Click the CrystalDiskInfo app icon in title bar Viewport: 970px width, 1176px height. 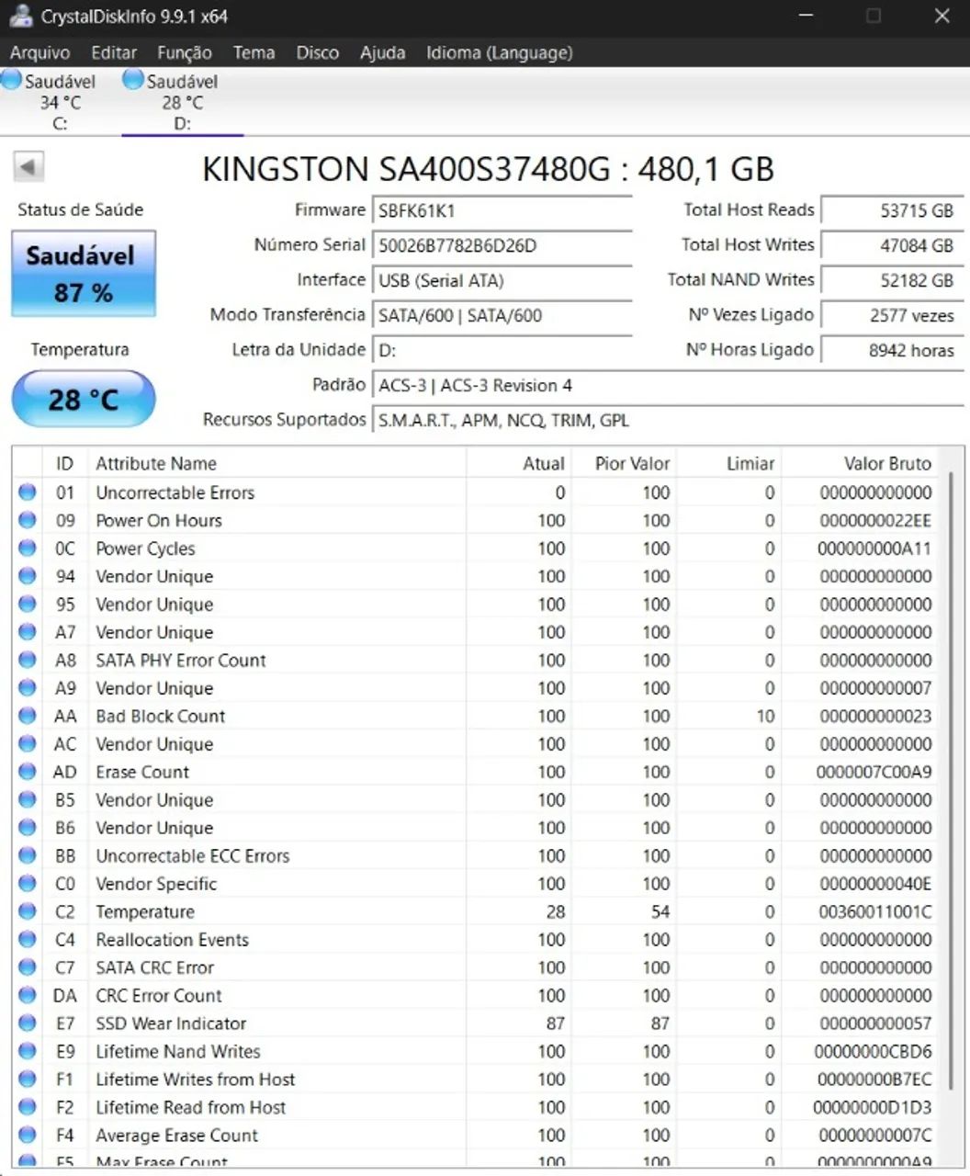(21, 16)
